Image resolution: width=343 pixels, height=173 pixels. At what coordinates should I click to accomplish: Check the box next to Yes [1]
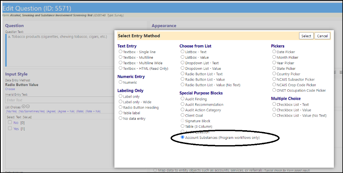click(x=10, y=129)
